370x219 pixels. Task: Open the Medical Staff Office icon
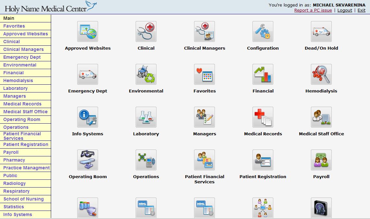[321, 117]
